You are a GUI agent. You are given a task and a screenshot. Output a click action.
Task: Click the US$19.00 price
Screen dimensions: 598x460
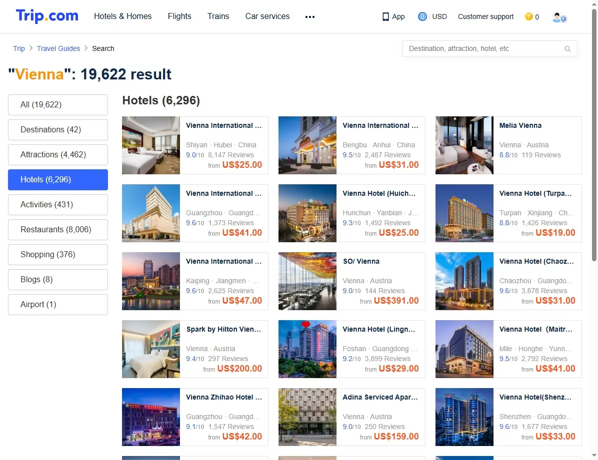[x=555, y=233]
